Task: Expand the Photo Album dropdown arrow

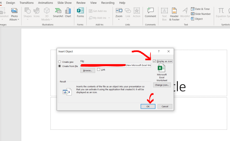Action: (x=18, y=20)
